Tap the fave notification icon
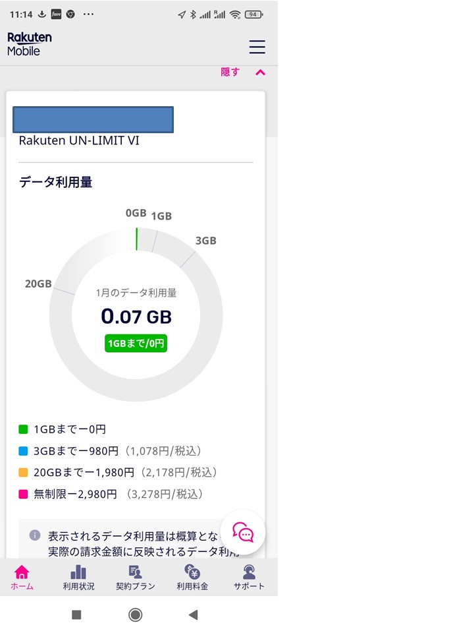This screenshot has height=633, width=474. click(x=56, y=14)
